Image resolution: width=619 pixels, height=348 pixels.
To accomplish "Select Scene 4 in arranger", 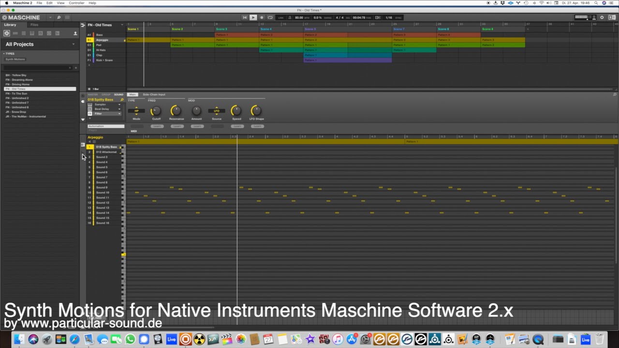I will click(266, 29).
